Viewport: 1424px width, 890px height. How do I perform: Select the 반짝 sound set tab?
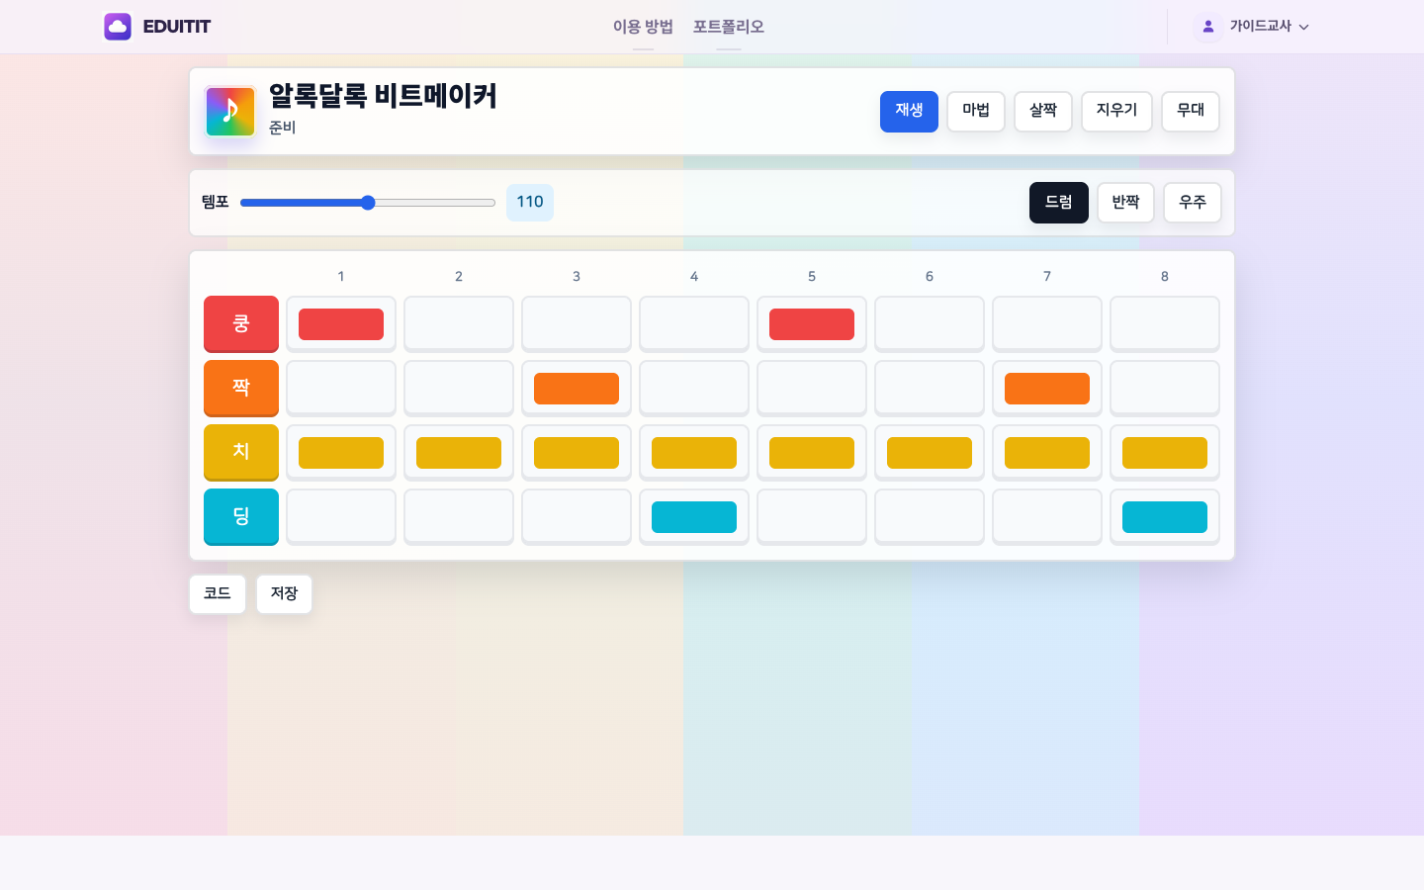[x=1125, y=203]
